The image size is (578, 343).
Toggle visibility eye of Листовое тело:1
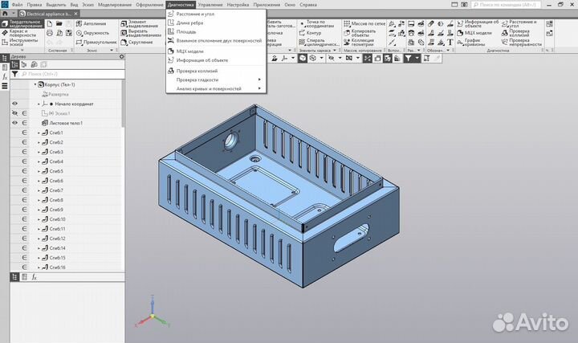point(14,123)
